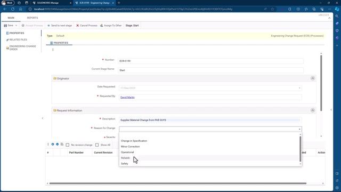The image size is (341, 192).
Task: Click the browser home icon
Action: [x=20, y=9]
